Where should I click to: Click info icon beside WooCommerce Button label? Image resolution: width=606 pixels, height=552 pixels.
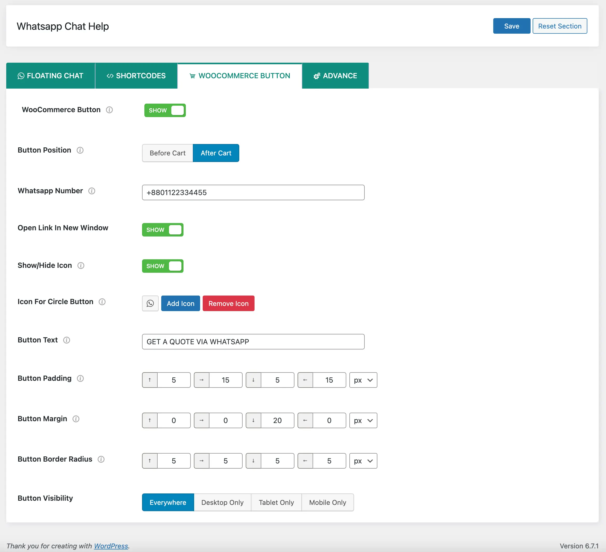[109, 110]
